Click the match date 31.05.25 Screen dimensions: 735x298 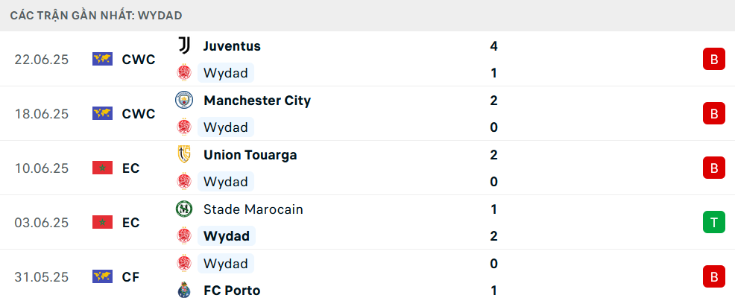pyautogui.click(x=41, y=277)
